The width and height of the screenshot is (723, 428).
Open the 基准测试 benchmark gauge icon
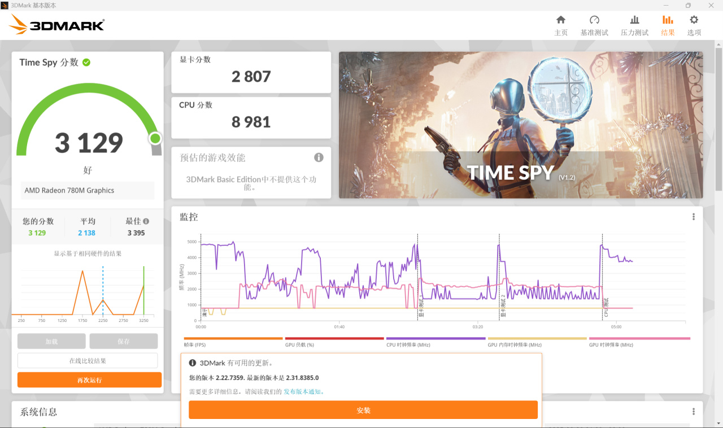[x=594, y=20]
